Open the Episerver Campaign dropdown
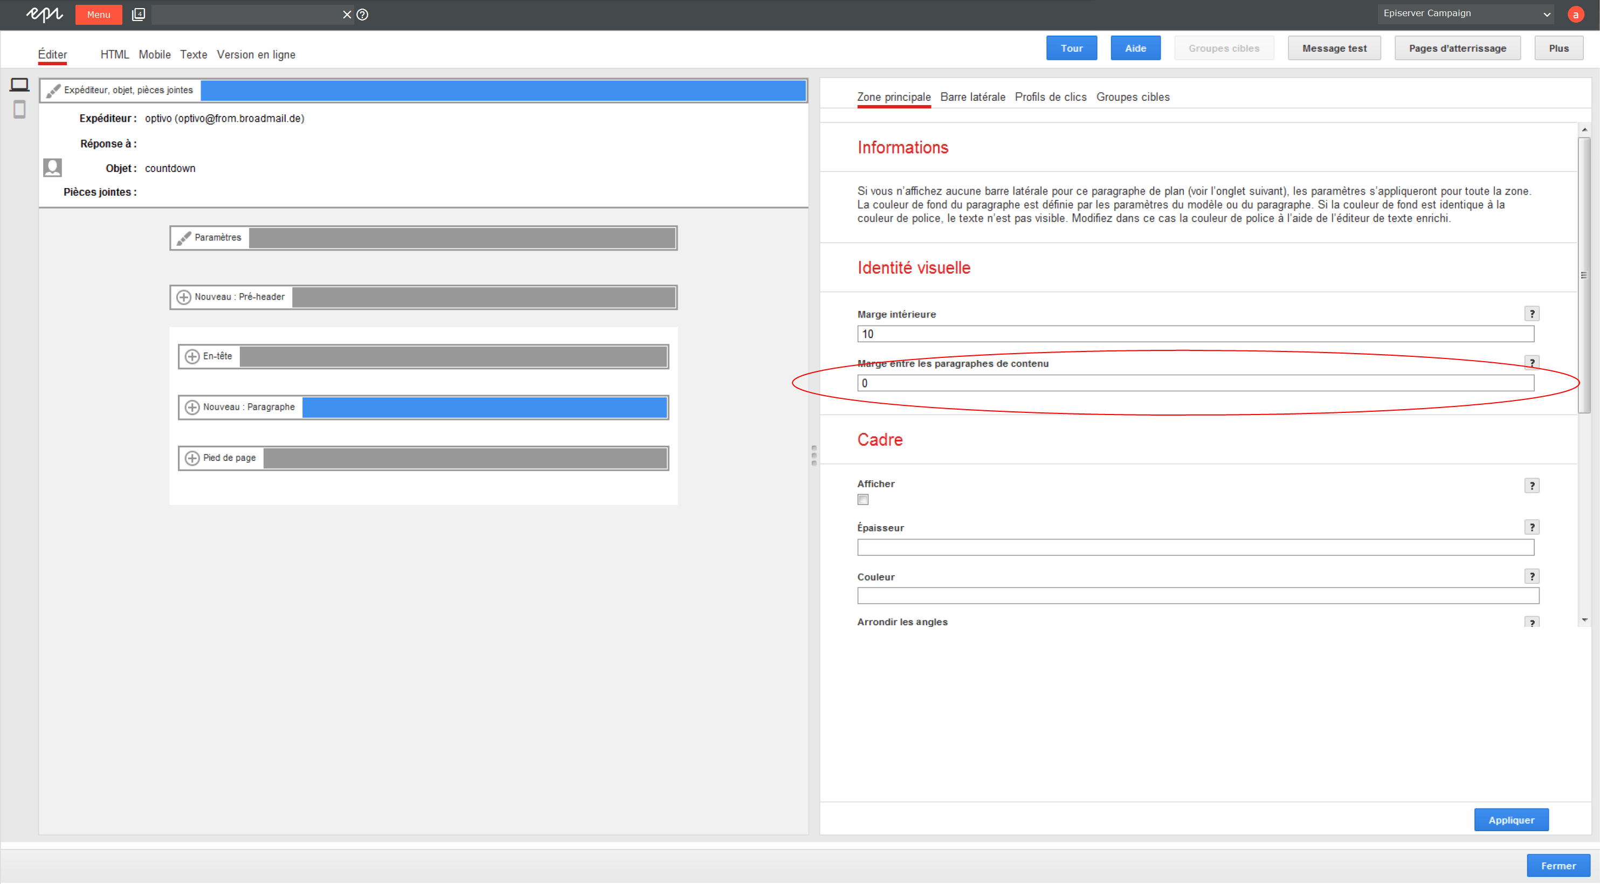 pos(1466,13)
